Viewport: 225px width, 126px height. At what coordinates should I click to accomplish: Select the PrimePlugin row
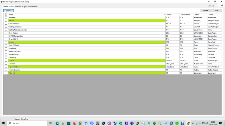(113, 48)
